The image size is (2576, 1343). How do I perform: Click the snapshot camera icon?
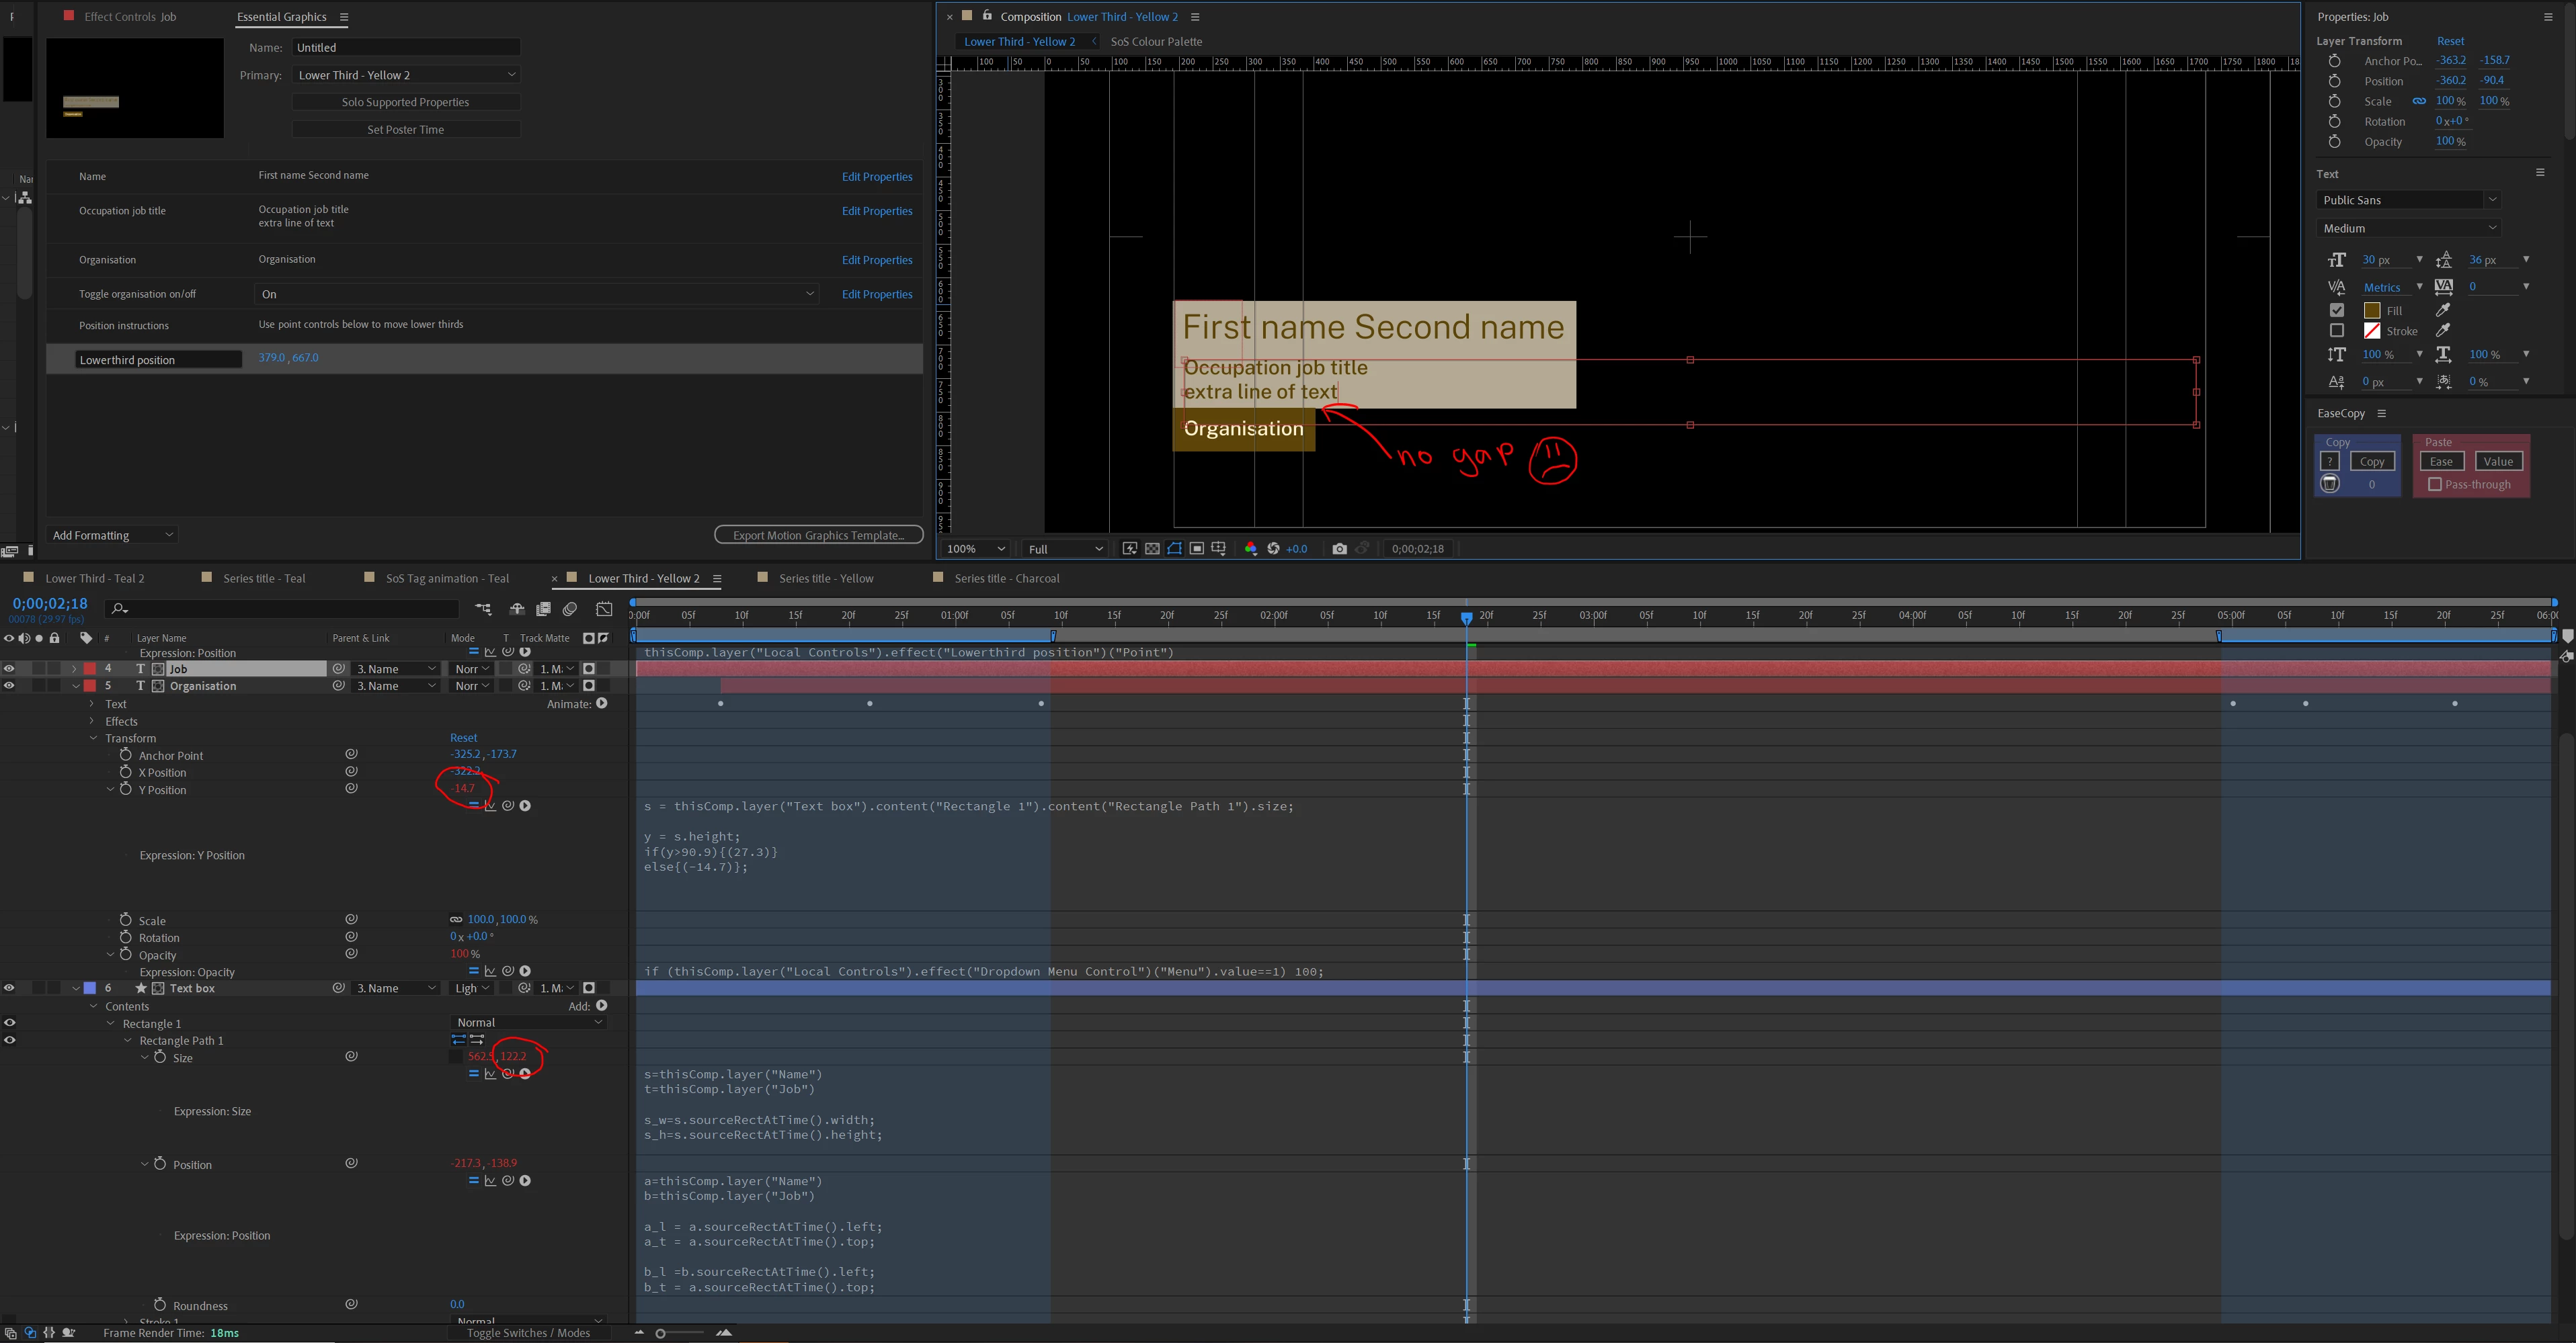pyautogui.click(x=1339, y=549)
